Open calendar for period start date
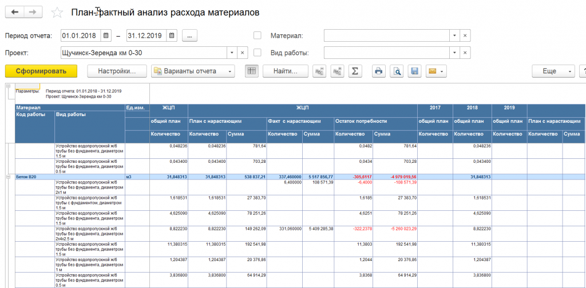This screenshot has height=288, width=586. click(x=106, y=35)
